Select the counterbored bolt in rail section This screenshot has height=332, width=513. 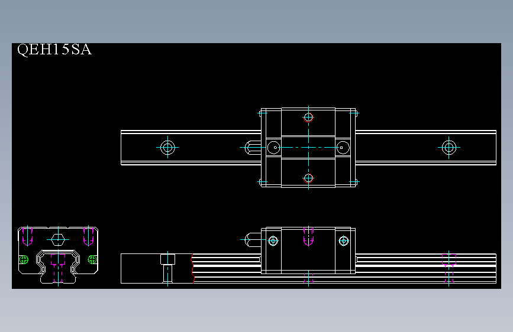click(x=167, y=268)
